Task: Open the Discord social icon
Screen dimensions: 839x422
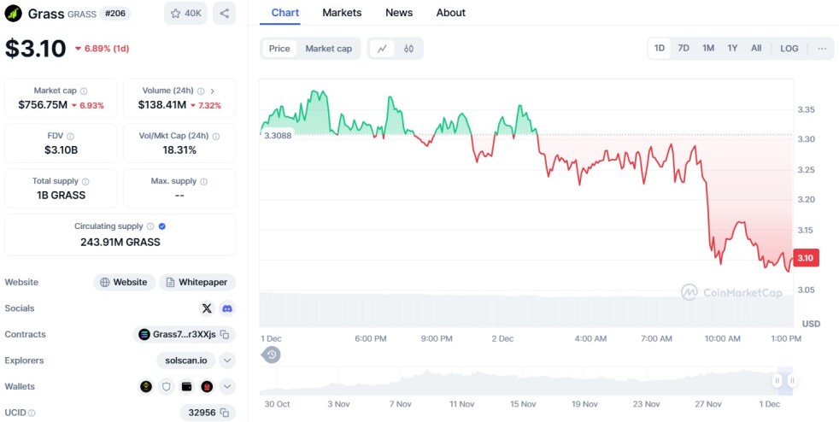Action: click(227, 308)
